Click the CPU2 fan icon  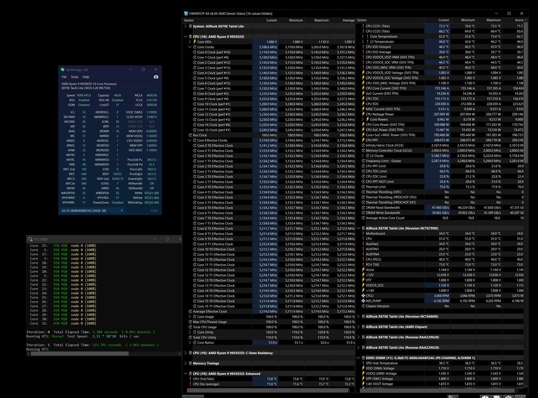362,296
